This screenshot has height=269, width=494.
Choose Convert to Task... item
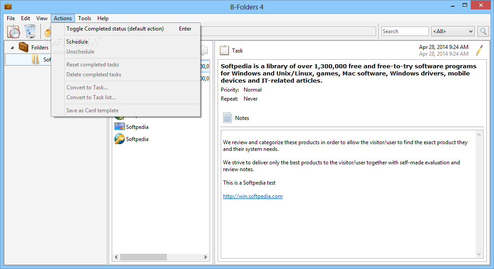tap(126, 88)
